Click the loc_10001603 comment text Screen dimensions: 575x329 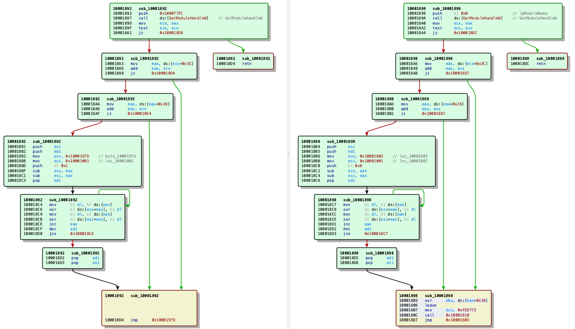(x=410, y=156)
